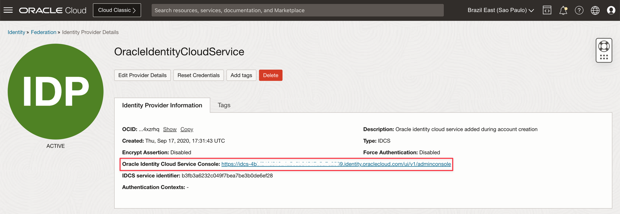Click the Cloud Classic switcher button
This screenshot has height=214, width=620.
(117, 10)
